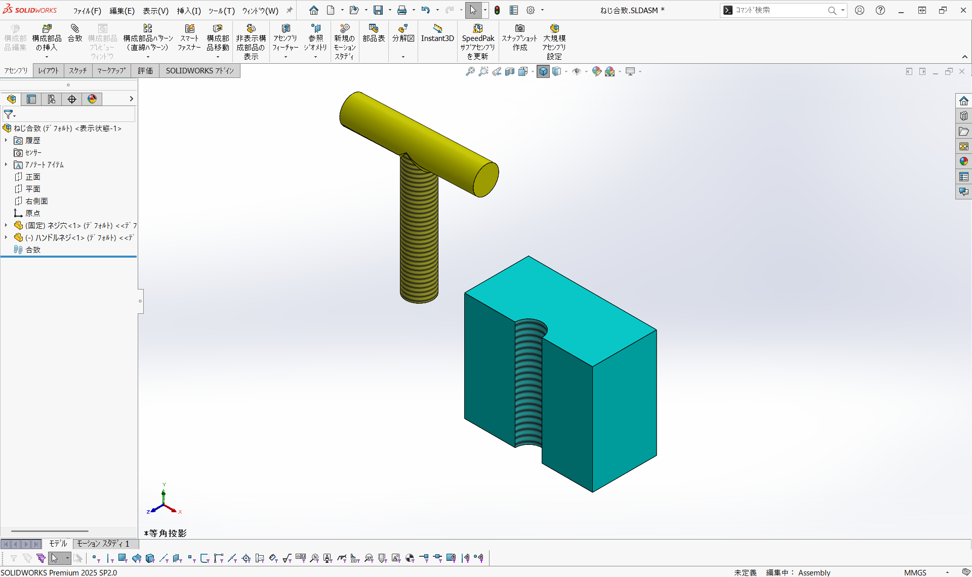Image resolution: width=972 pixels, height=577 pixels.
Task: Click the Save icon in the title toolbar
Action: pos(378,10)
